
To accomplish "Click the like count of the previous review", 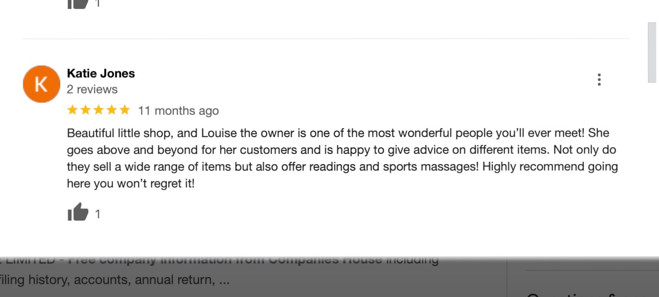I will click(x=98, y=4).
